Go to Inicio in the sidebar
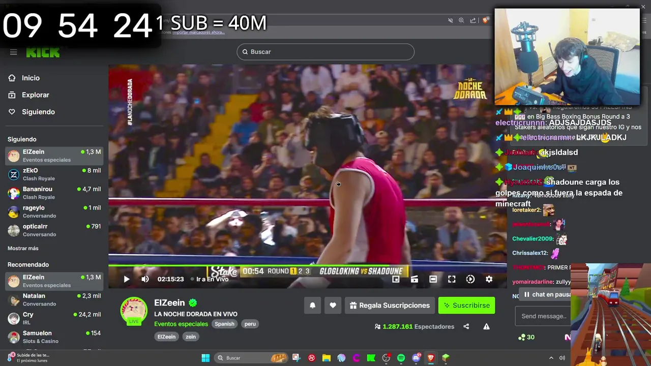Image resolution: width=651 pixels, height=366 pixels. (31, 78)
